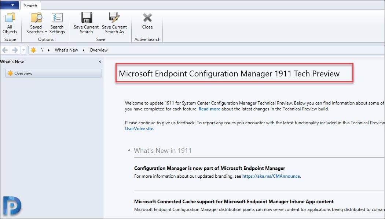Click Configuration Manager is now part heading
Image resolution: width=385 pixels, height=219 pixels.
(x=209, y=168)
